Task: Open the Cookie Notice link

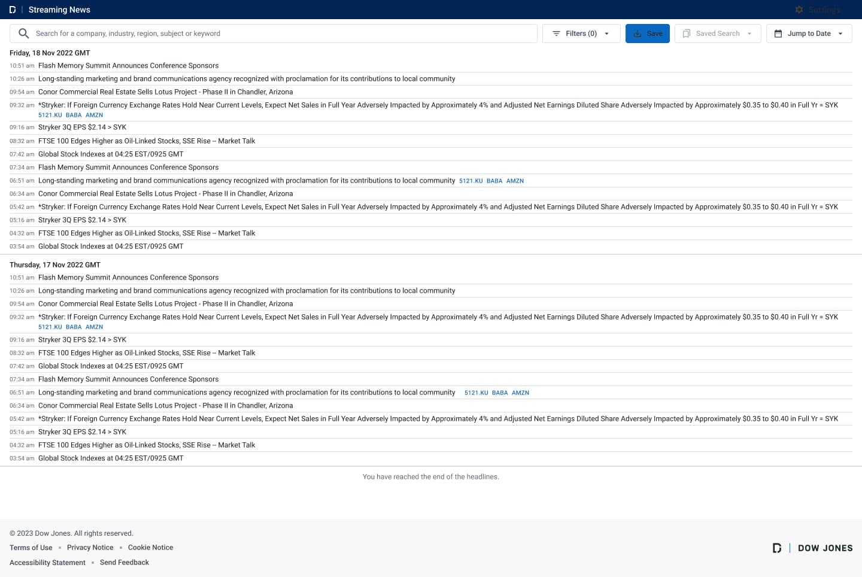Action: (x=151, y=548)
